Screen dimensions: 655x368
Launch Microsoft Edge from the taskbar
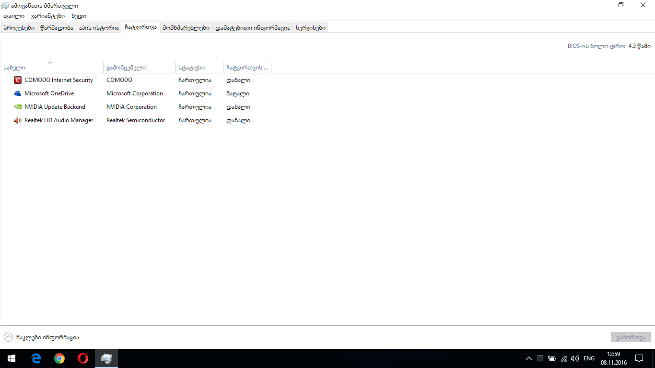point(36,358)
